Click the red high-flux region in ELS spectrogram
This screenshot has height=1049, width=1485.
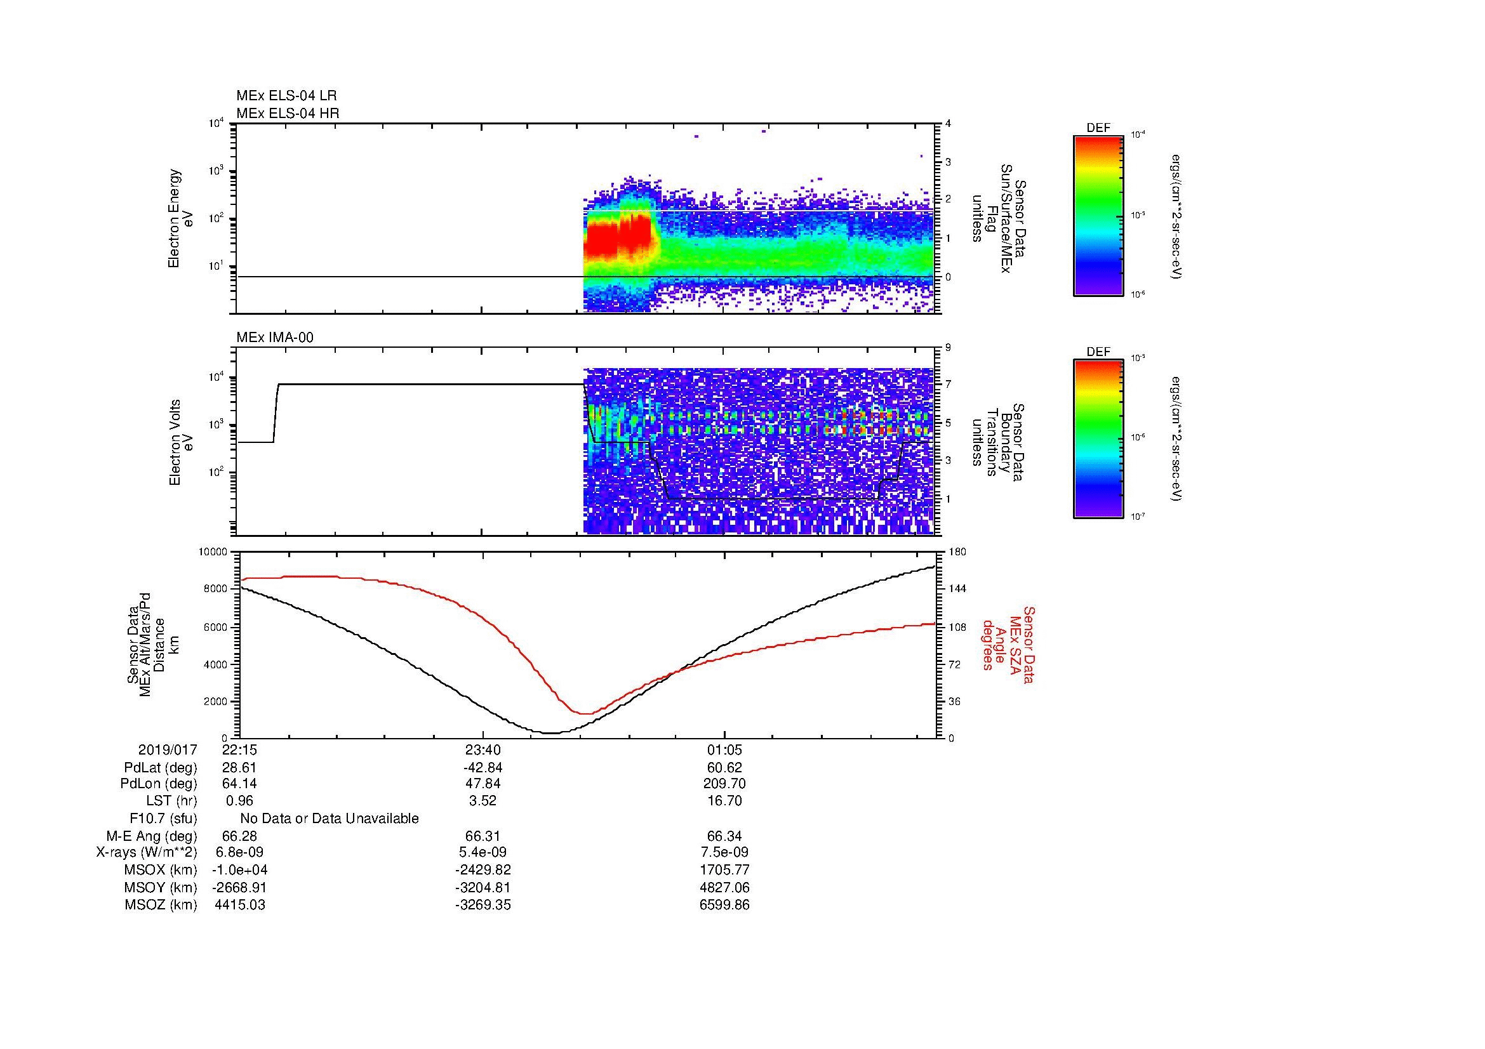tap(618, 236)
